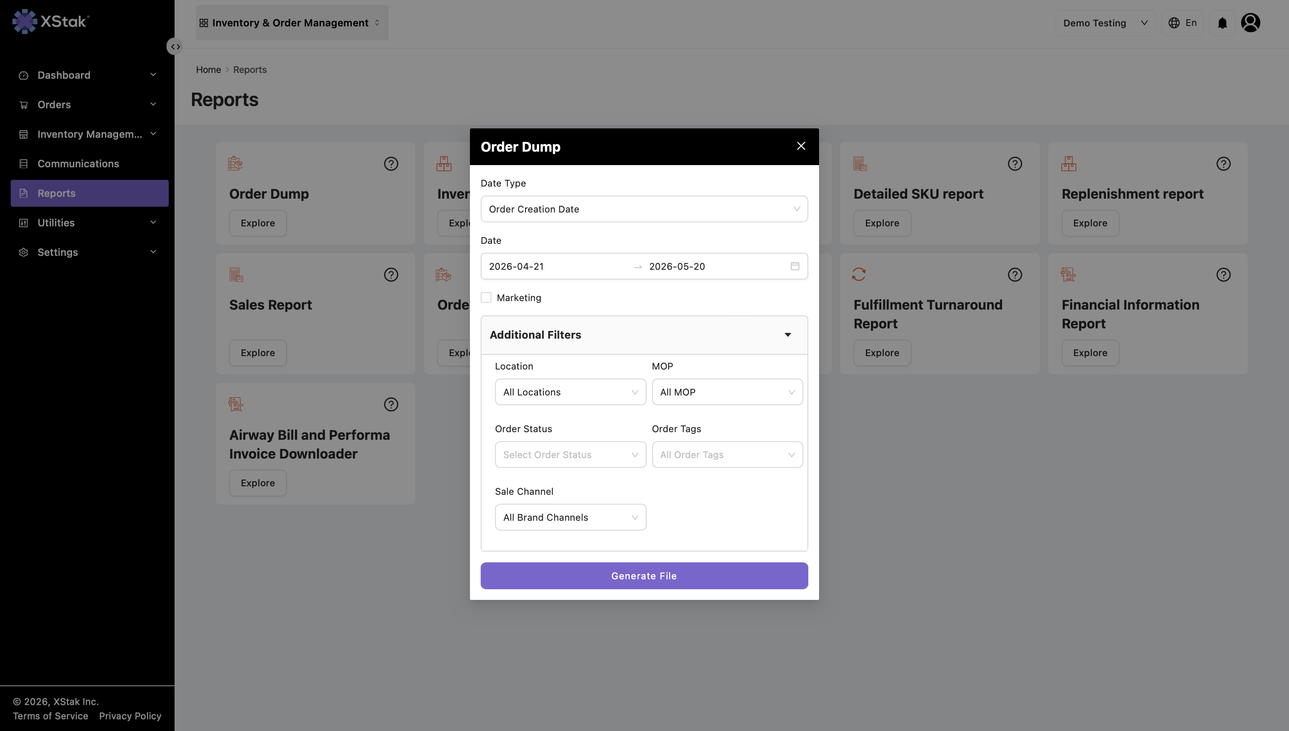Open the Date Type dropdown
1289x731 pixels.
pyautogui.click(x=644, y=209)
